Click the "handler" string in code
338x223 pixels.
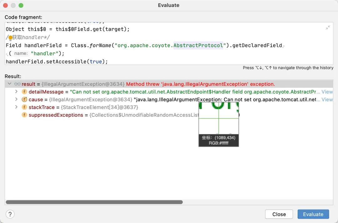tap(45, 54)
